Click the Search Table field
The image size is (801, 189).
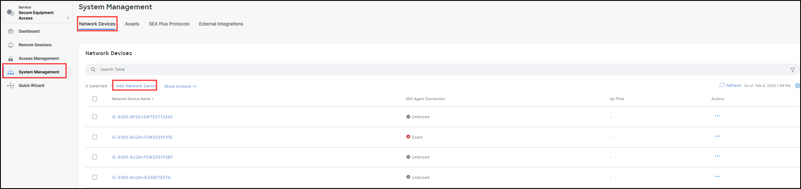[255, 69]
